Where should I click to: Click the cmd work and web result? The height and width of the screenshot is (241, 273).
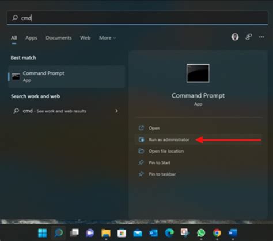tap(66, 111)
